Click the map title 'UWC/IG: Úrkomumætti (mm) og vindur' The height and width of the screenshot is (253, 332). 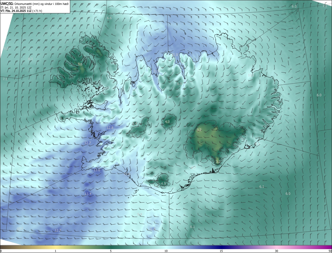point(34,3)
